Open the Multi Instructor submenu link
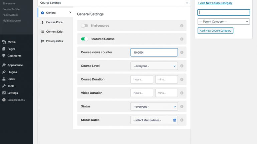Screen dimensions: 257x144 tap(11, 21)
